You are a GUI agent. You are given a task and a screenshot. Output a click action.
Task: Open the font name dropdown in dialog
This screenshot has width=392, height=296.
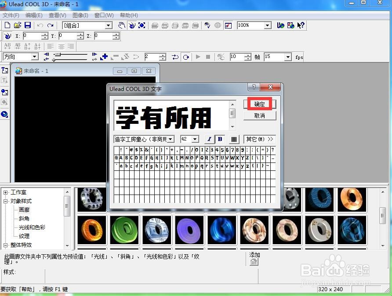tap(171, 139)
